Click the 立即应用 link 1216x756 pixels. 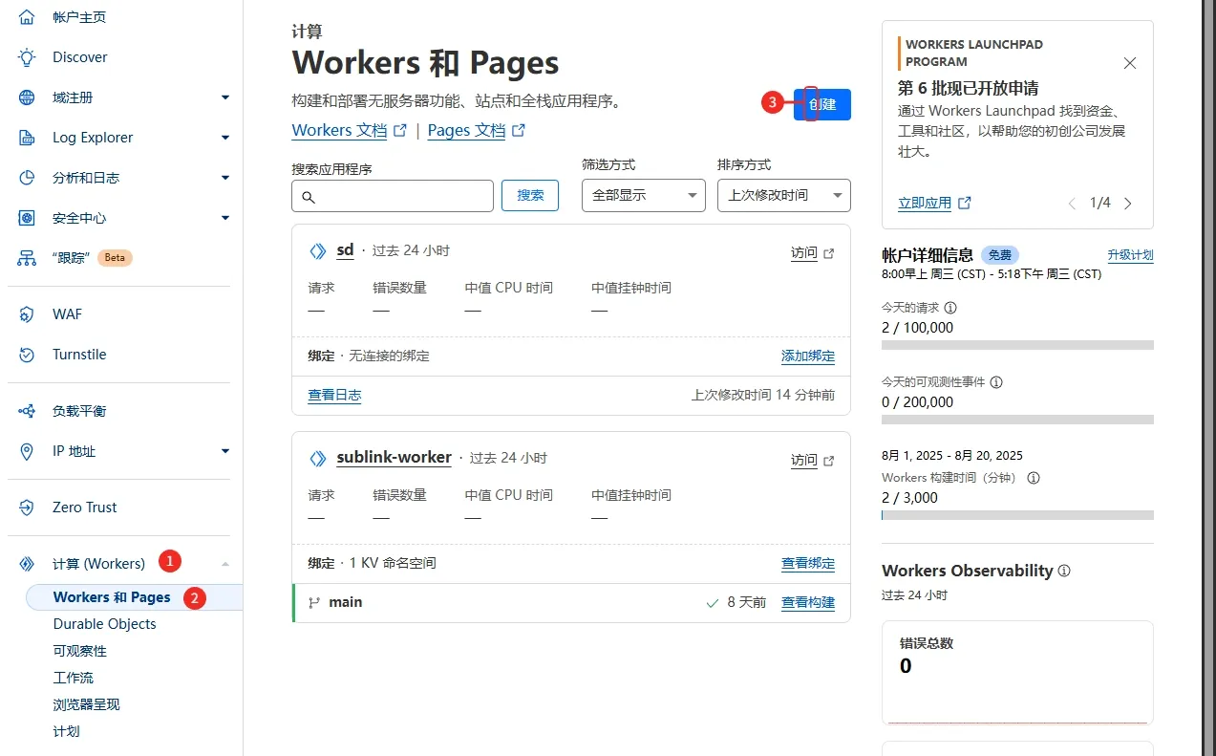pyautogui.click(x=934, y=203)
